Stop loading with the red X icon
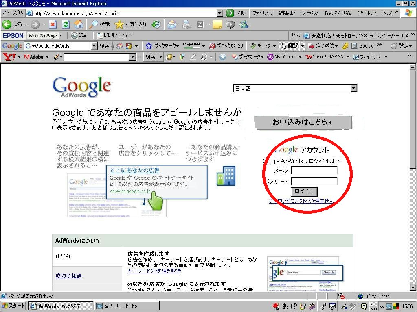This screenshot has height=312, width=417. (x=53, y=24)
